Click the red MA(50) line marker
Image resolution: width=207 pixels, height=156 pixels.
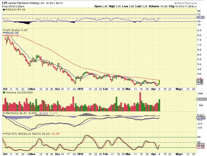tap(4, 36)
